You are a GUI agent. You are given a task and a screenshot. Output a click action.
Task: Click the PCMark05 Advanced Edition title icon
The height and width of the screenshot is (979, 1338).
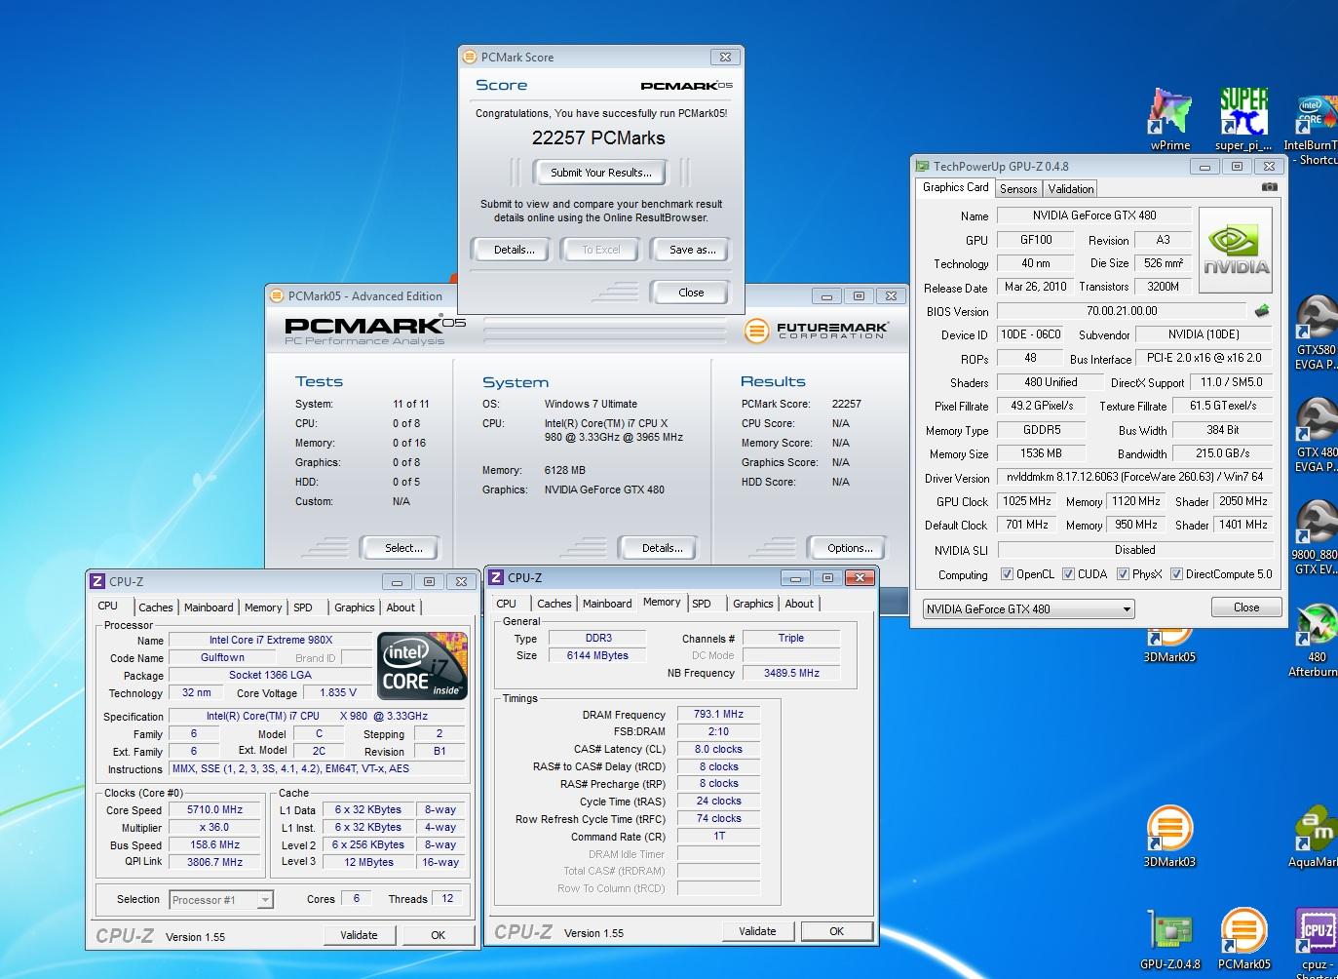tap(277, 295)
